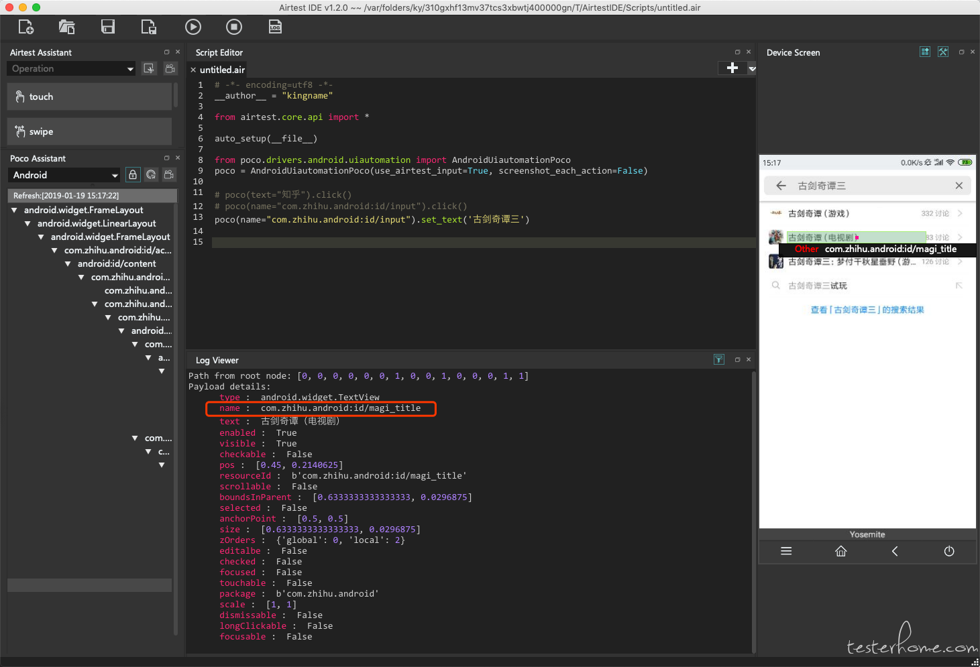The image size is (980, 667).
Task: Click the Device Screen layout grid icon
Action: click(925, 52)
